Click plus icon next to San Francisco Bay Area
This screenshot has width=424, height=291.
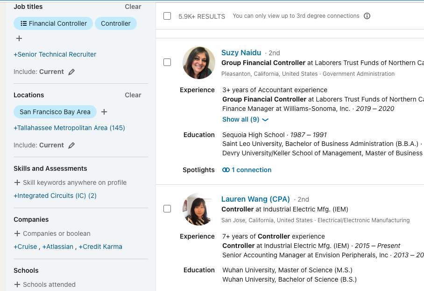pyautogui.click(x=104, y=112)
